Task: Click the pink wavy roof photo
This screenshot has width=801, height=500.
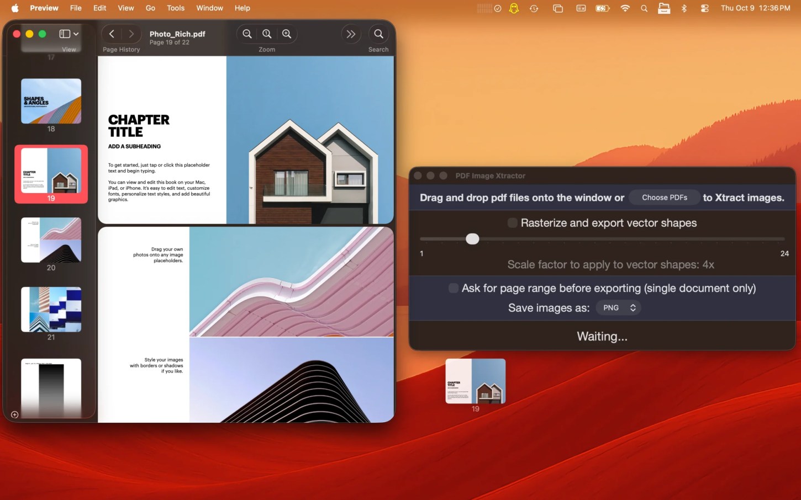Action: tap(292, 281)
